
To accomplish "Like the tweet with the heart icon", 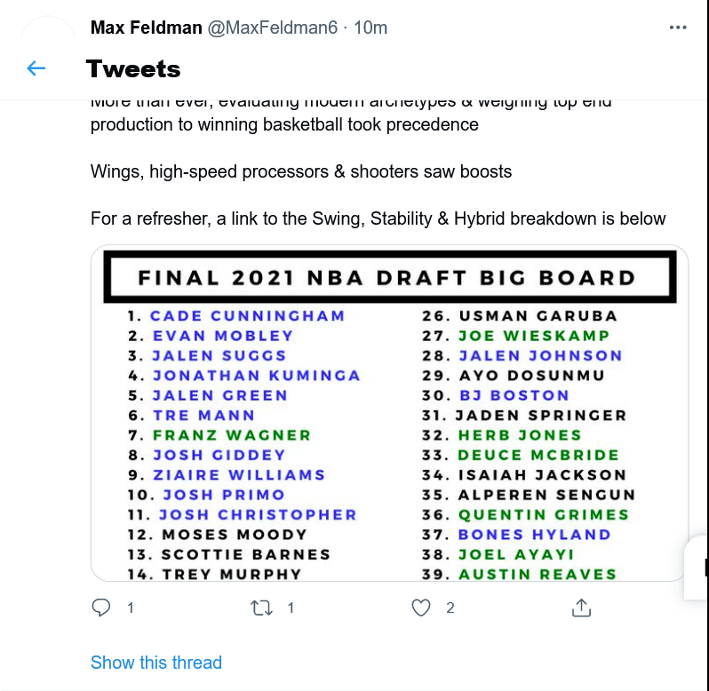I will (x=421, y=608).
